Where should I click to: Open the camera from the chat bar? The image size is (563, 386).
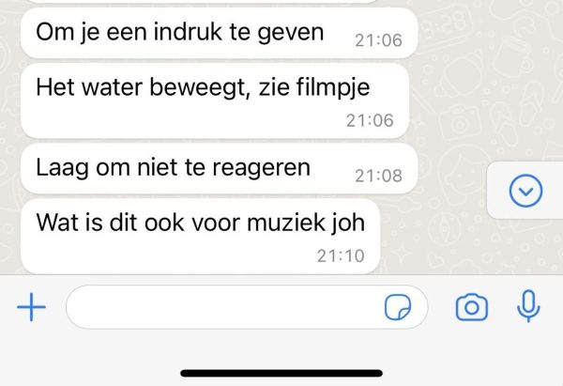tap(472, 307)
